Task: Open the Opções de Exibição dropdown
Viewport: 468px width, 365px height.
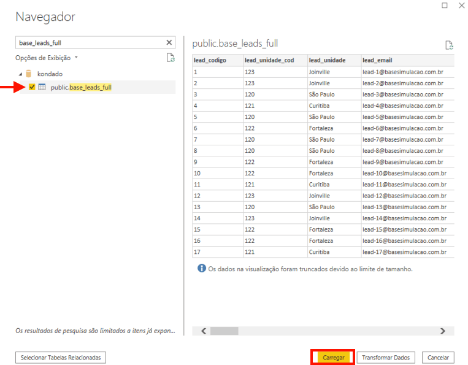Action: (x=47, y=58)
